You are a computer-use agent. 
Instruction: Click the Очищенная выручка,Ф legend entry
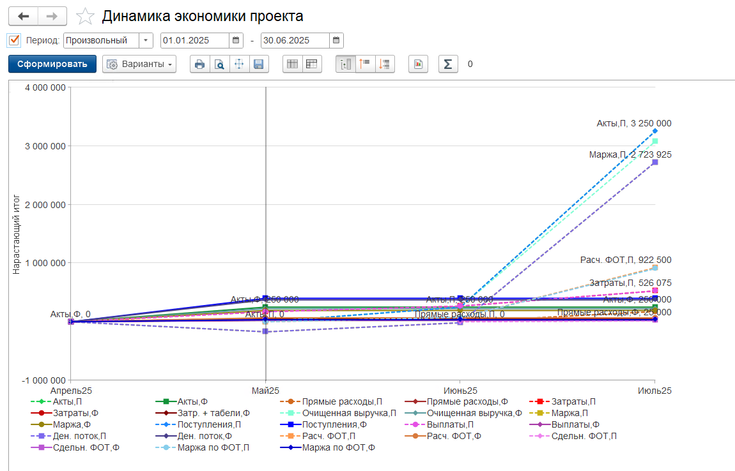[463, 413]
